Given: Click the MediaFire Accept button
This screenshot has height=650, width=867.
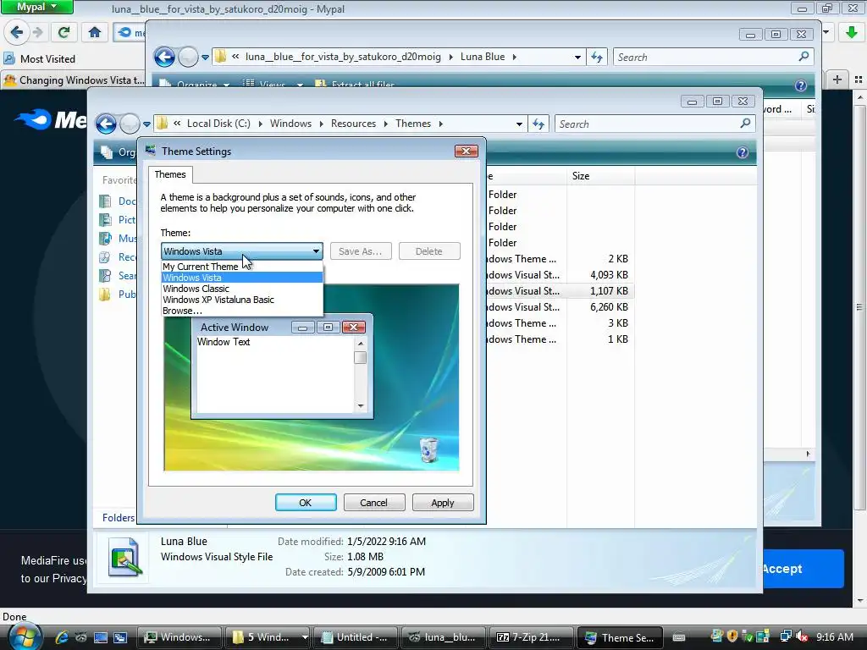Looking at the screenshot, I should 803,569.
